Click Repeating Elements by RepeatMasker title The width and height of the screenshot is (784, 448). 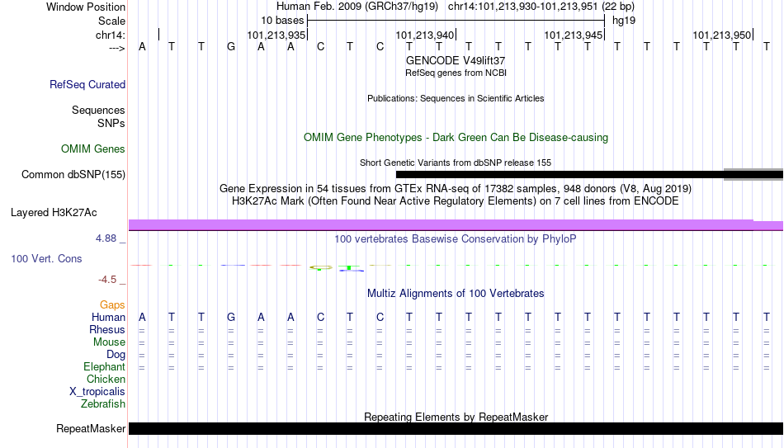click(x=456, y=417)
